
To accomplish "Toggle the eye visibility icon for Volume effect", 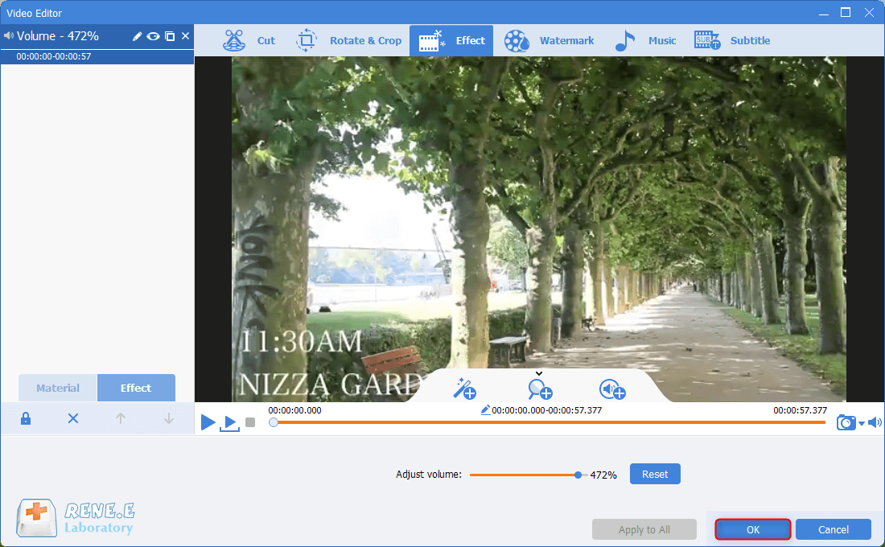I will tap(153, 36).
